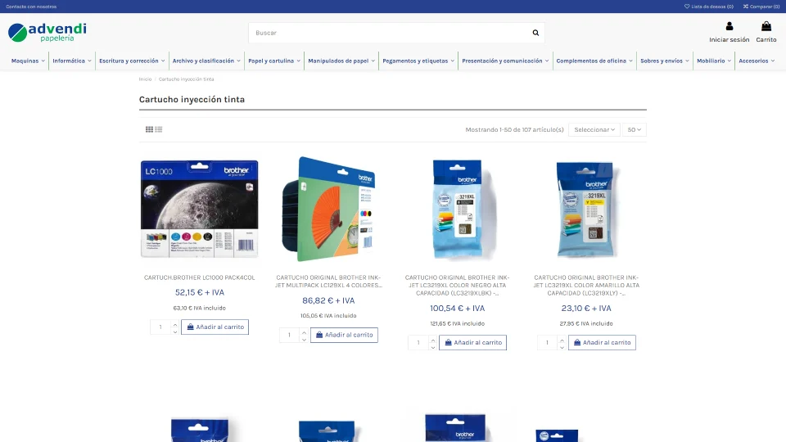Image resolution: width=786 pixels, height=442 pixels.
Task: Increase quantity for LC129XL multipack
Action: coord(304,331)
